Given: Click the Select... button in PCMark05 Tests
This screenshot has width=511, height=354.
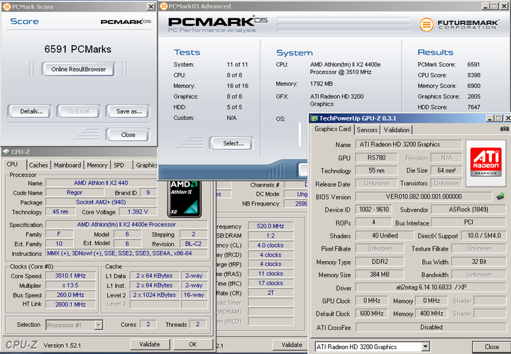Looking at the screenshot, I should (x=231, y=143).
